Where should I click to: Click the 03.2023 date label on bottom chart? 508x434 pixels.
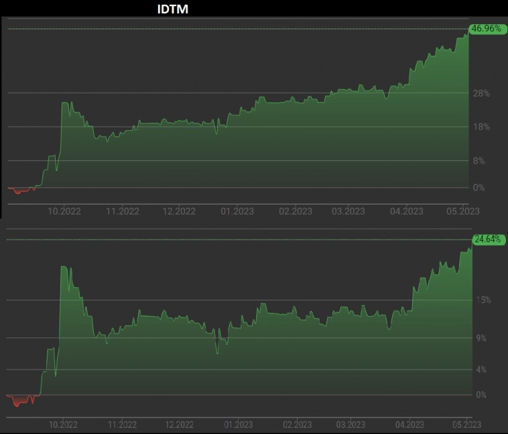(351, 425)
